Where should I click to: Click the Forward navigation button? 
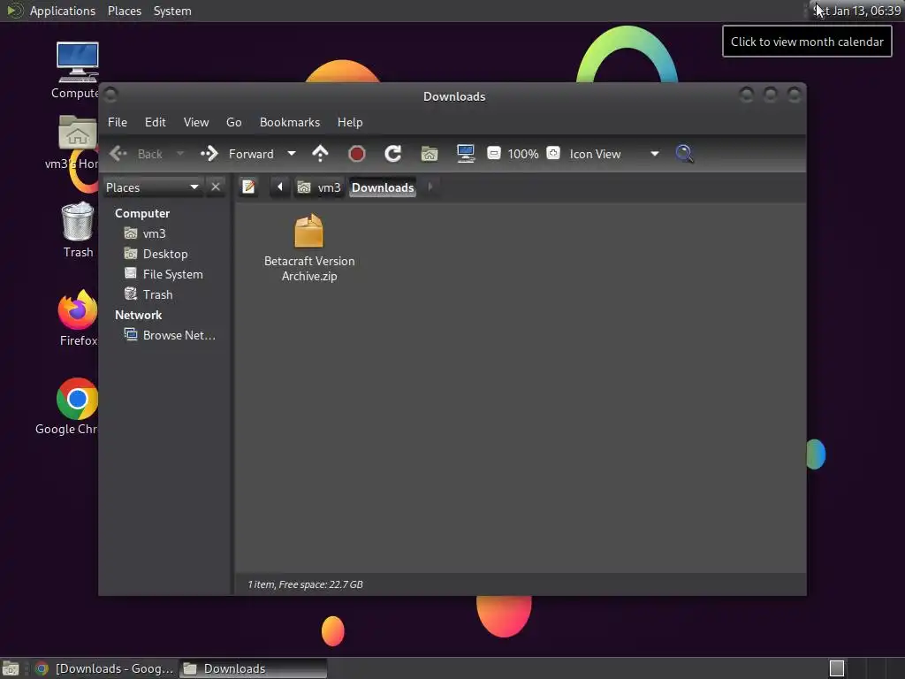pos(237,154)
